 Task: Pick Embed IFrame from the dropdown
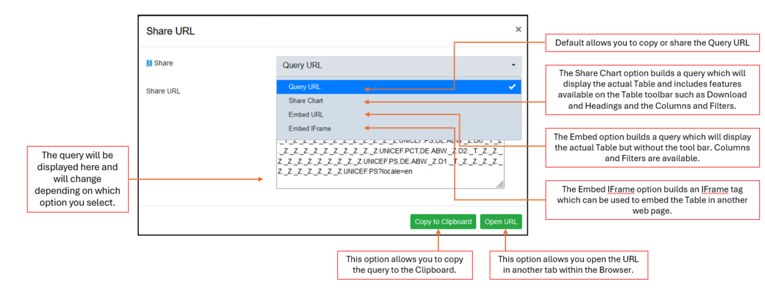(310, 129)
